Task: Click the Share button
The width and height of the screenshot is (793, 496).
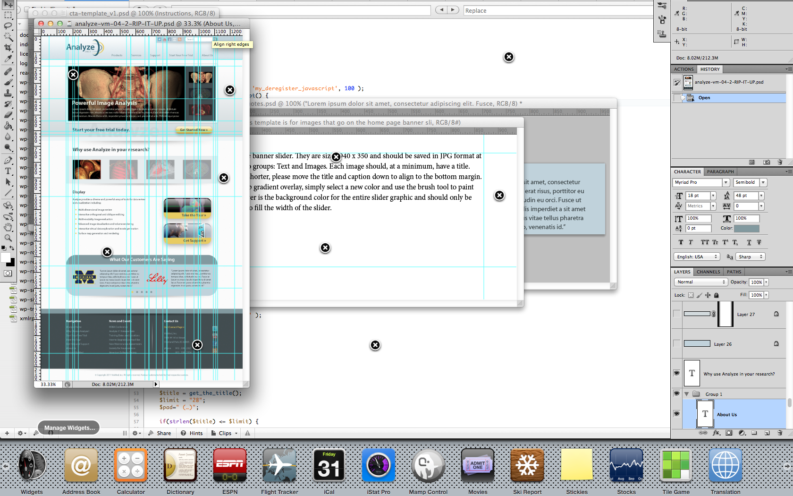Action: (x=160, y=433)
